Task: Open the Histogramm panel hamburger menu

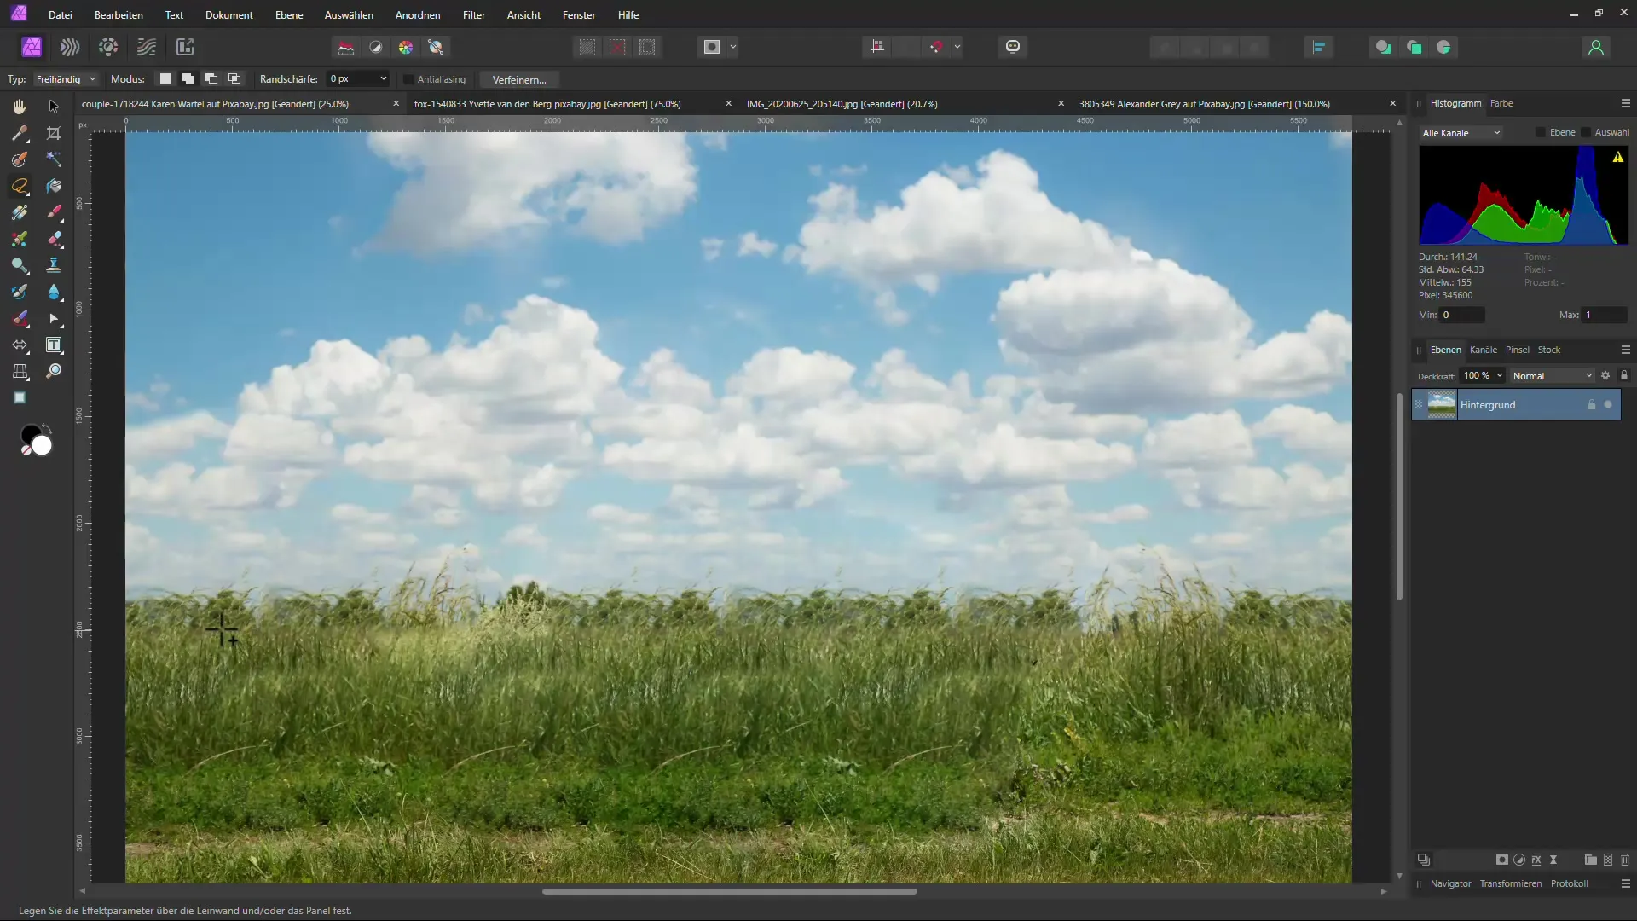Action: [x=1625, y=103]
